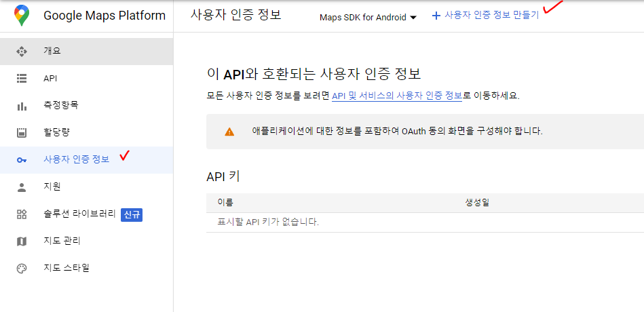The height and width of the screenshot is (312, 644).
Task: Follow the API 및 서비스의 사용자 인증 정보 link
Action: (x=397, y=96)
